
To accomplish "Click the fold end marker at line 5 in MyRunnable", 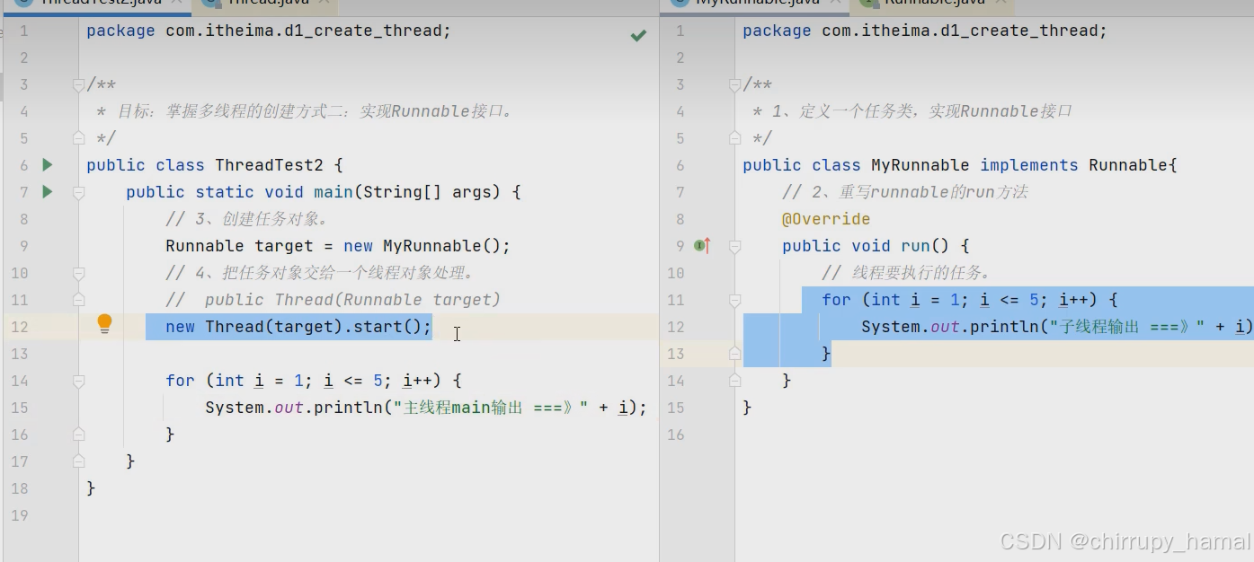I will pos(734,138).
